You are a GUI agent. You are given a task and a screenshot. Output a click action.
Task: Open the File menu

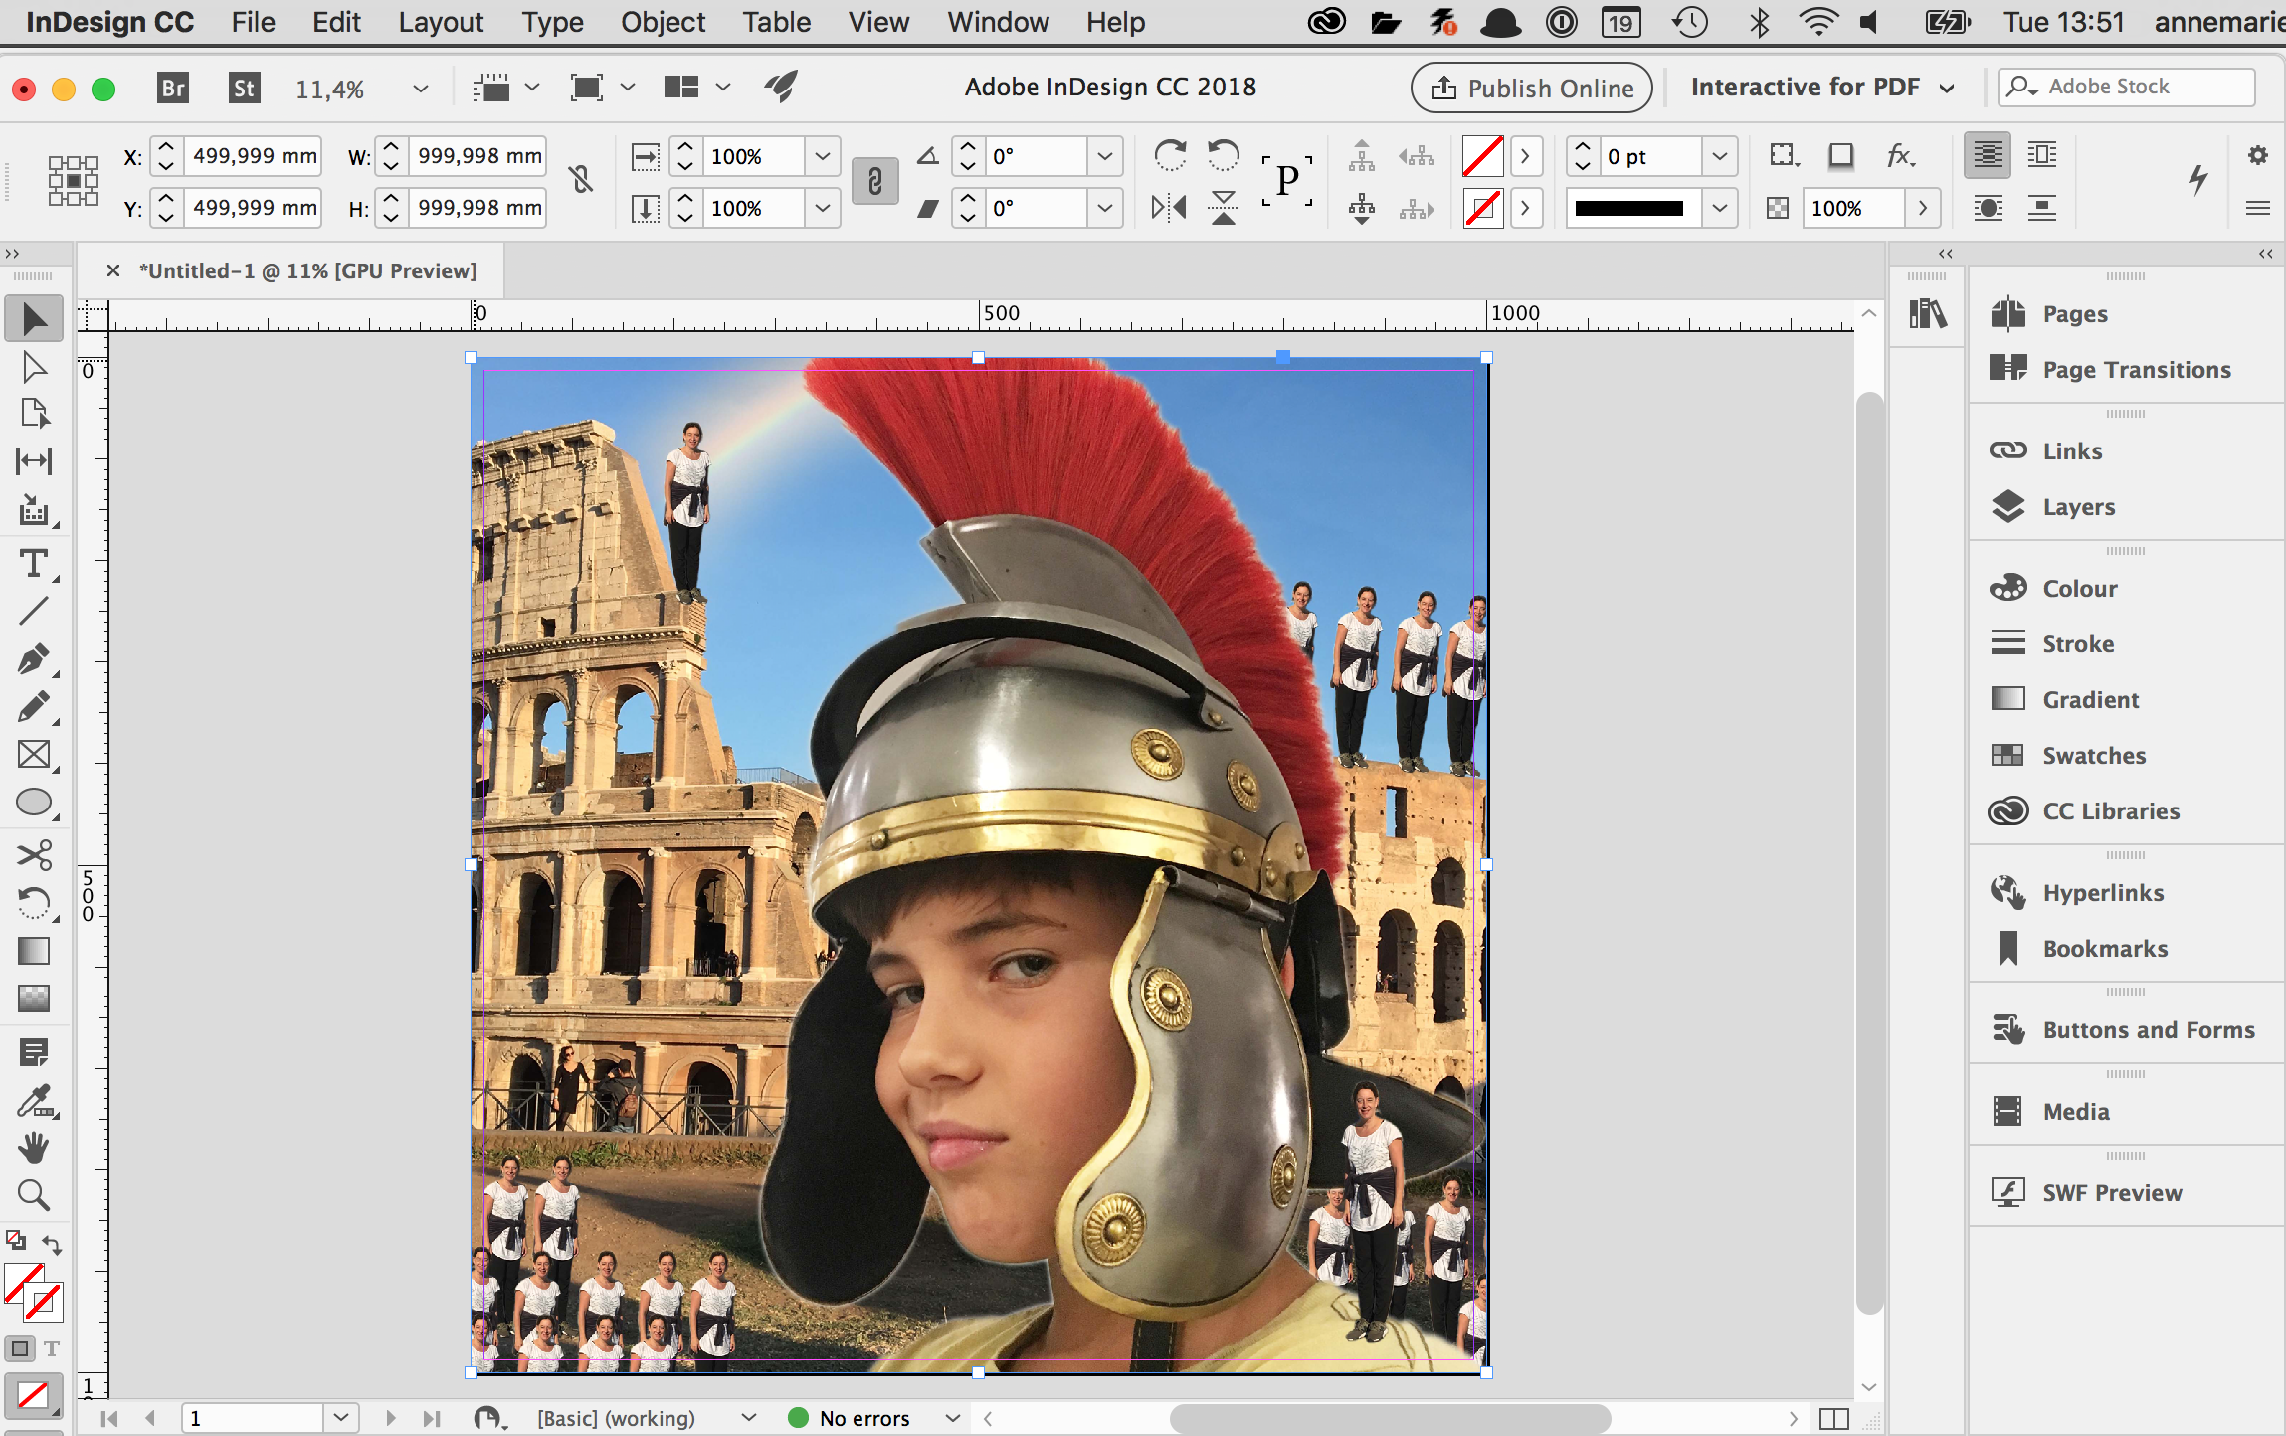click(253, 22)
